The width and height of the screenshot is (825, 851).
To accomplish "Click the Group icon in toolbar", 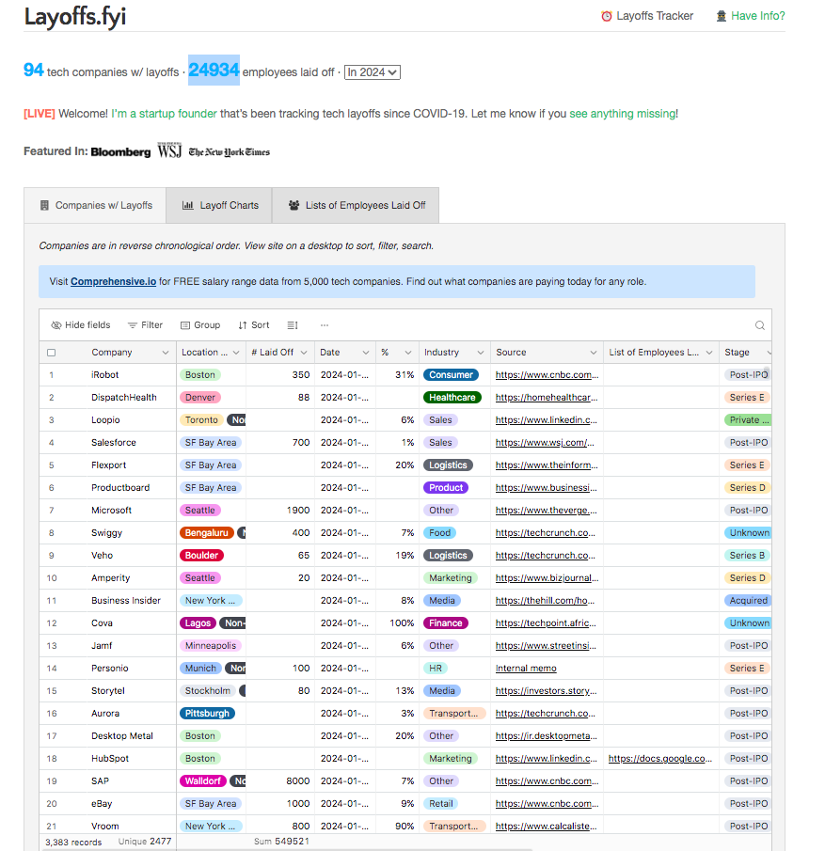I will pos(185,325).
